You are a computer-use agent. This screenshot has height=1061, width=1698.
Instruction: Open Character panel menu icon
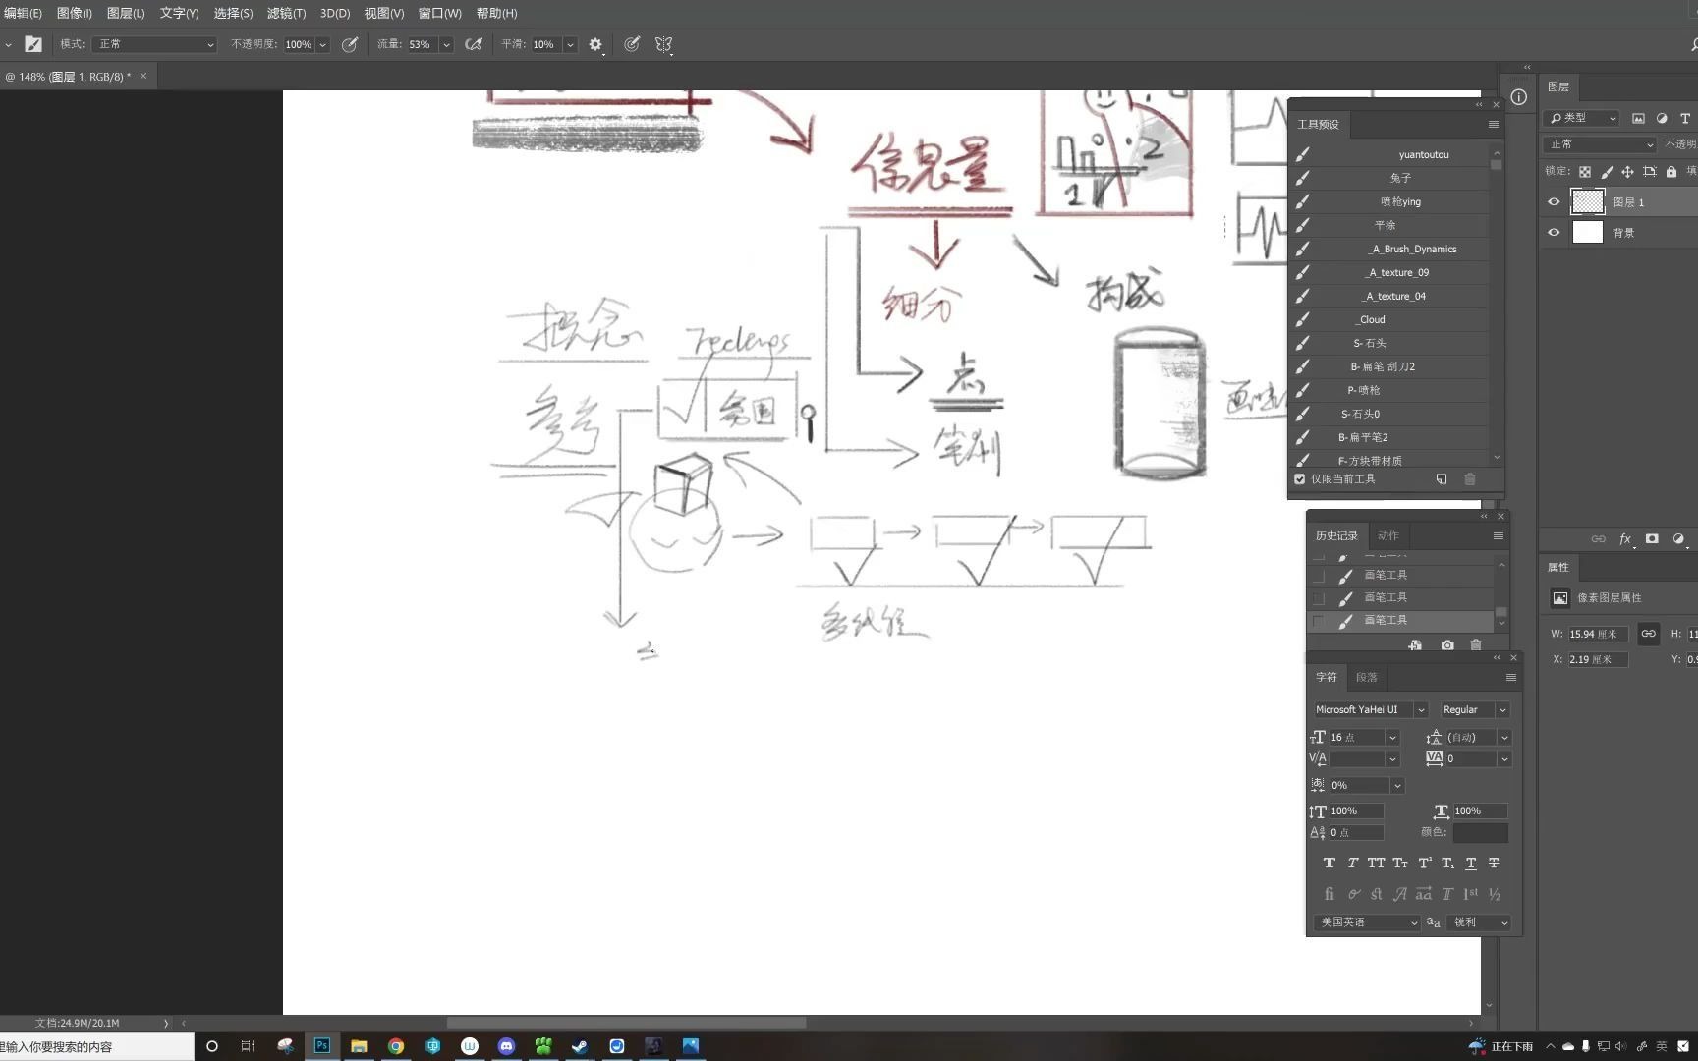(x=1511, y=678)
